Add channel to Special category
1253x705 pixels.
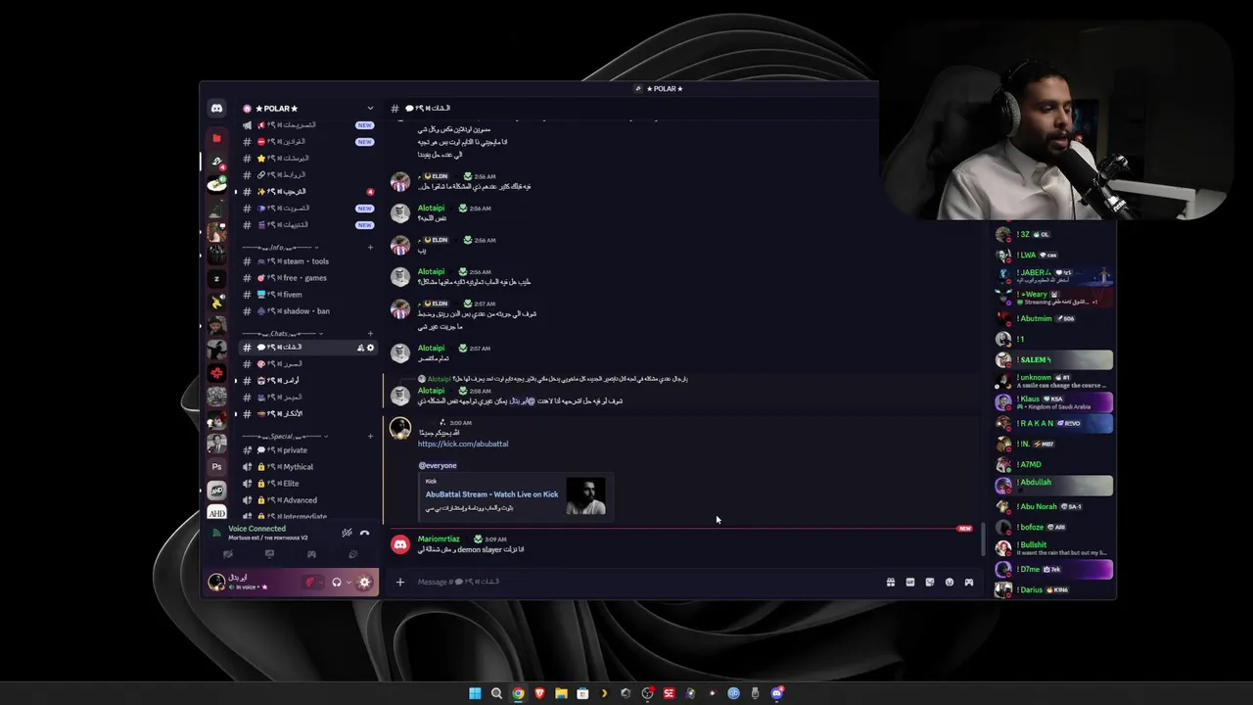(370, 436)
